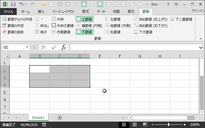Toggle 縦罫線 (内側) border option
Viewport: 205px width, 128px height.
click(x=118, y=26)
